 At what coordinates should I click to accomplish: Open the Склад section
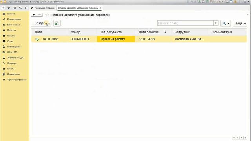(10, 41)
